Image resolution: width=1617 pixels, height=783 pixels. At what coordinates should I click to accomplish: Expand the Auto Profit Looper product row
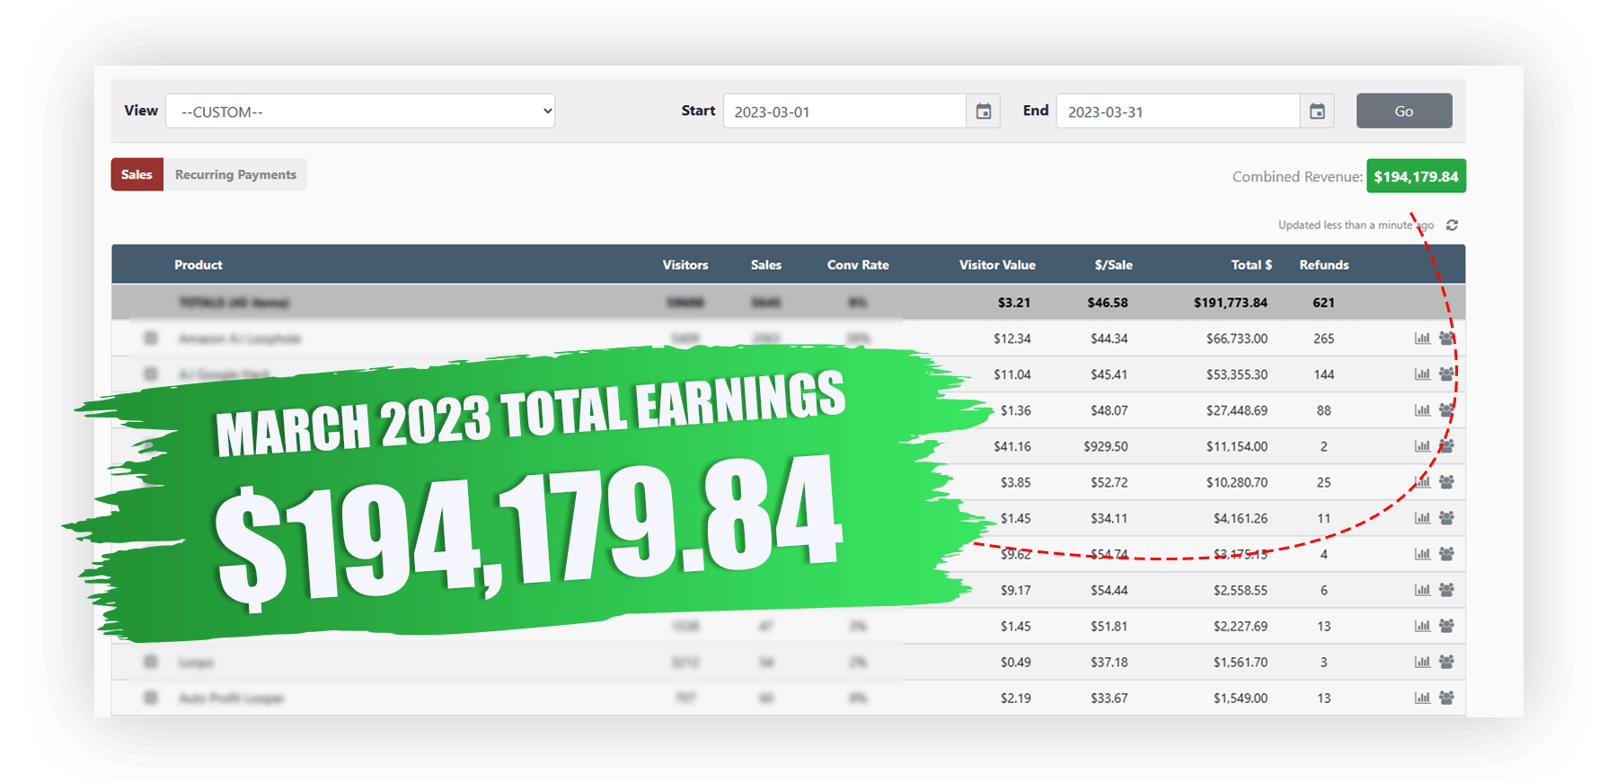[151, 698]
